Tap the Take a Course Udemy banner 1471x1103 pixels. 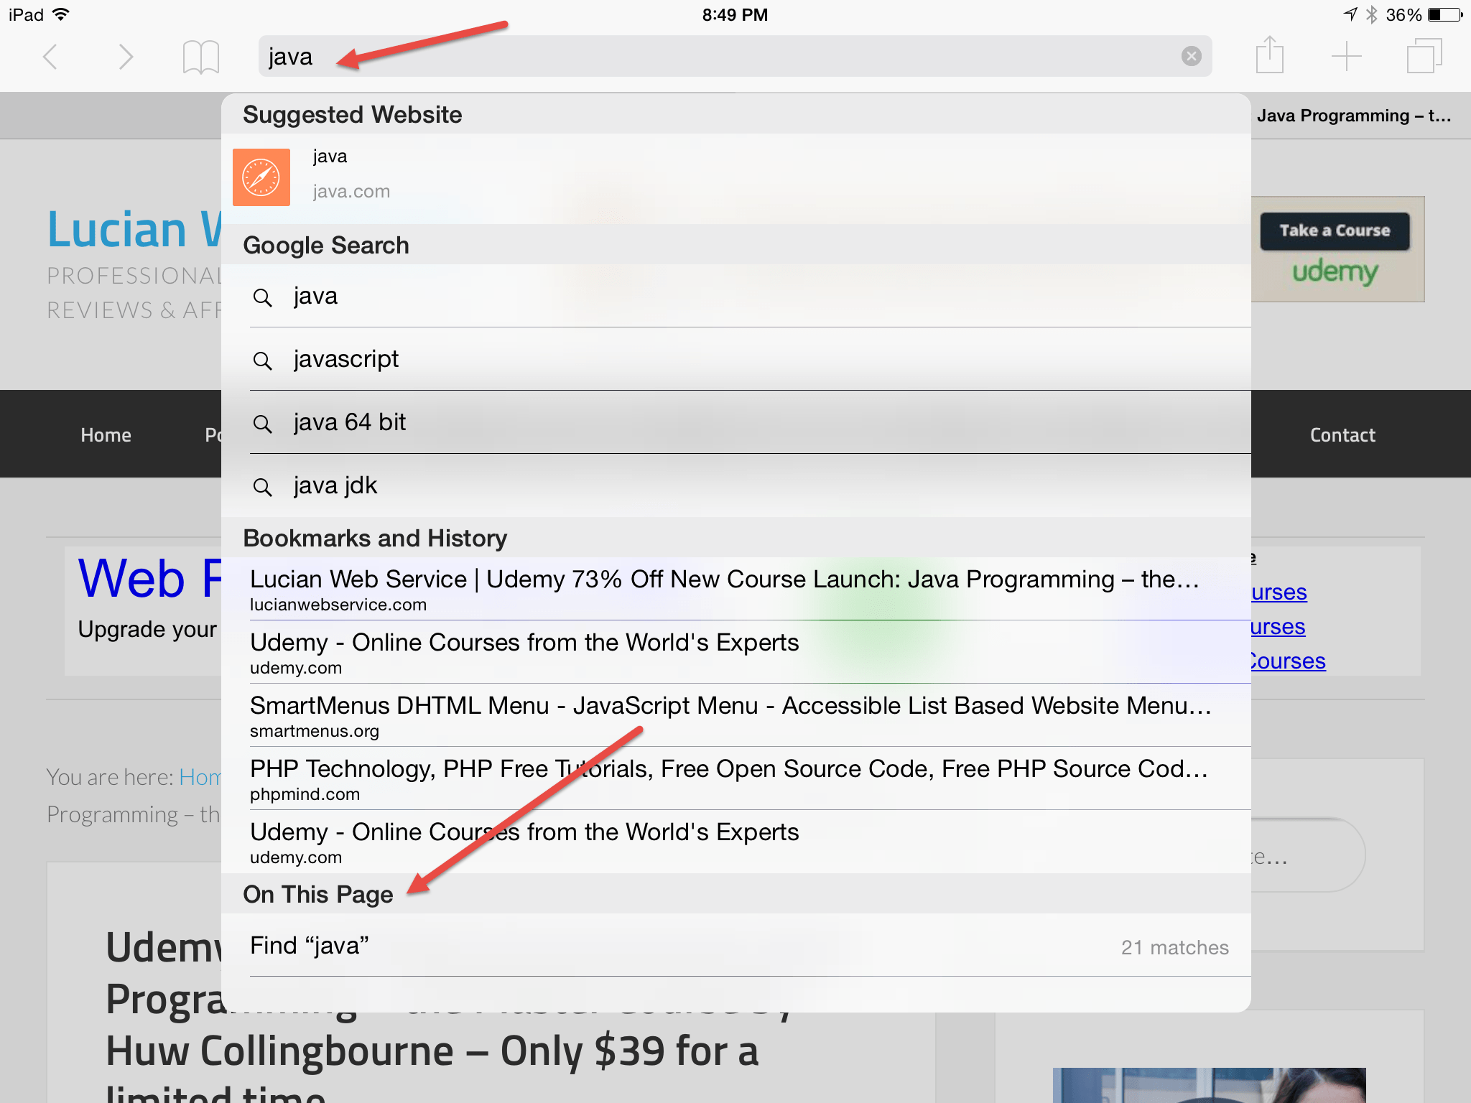(1335, 249)
